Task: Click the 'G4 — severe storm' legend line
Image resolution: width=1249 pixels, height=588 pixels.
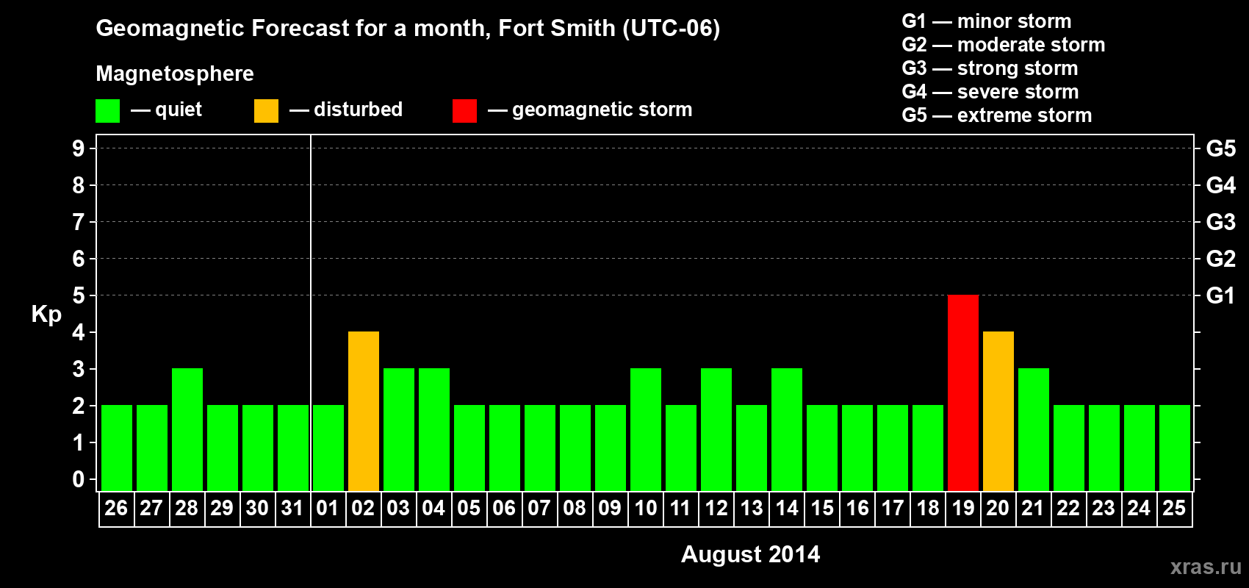Action: click(990, 92)
